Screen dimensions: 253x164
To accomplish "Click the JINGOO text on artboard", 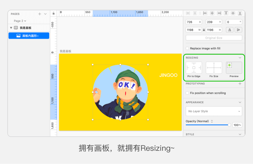I will [x=168, y=75].
